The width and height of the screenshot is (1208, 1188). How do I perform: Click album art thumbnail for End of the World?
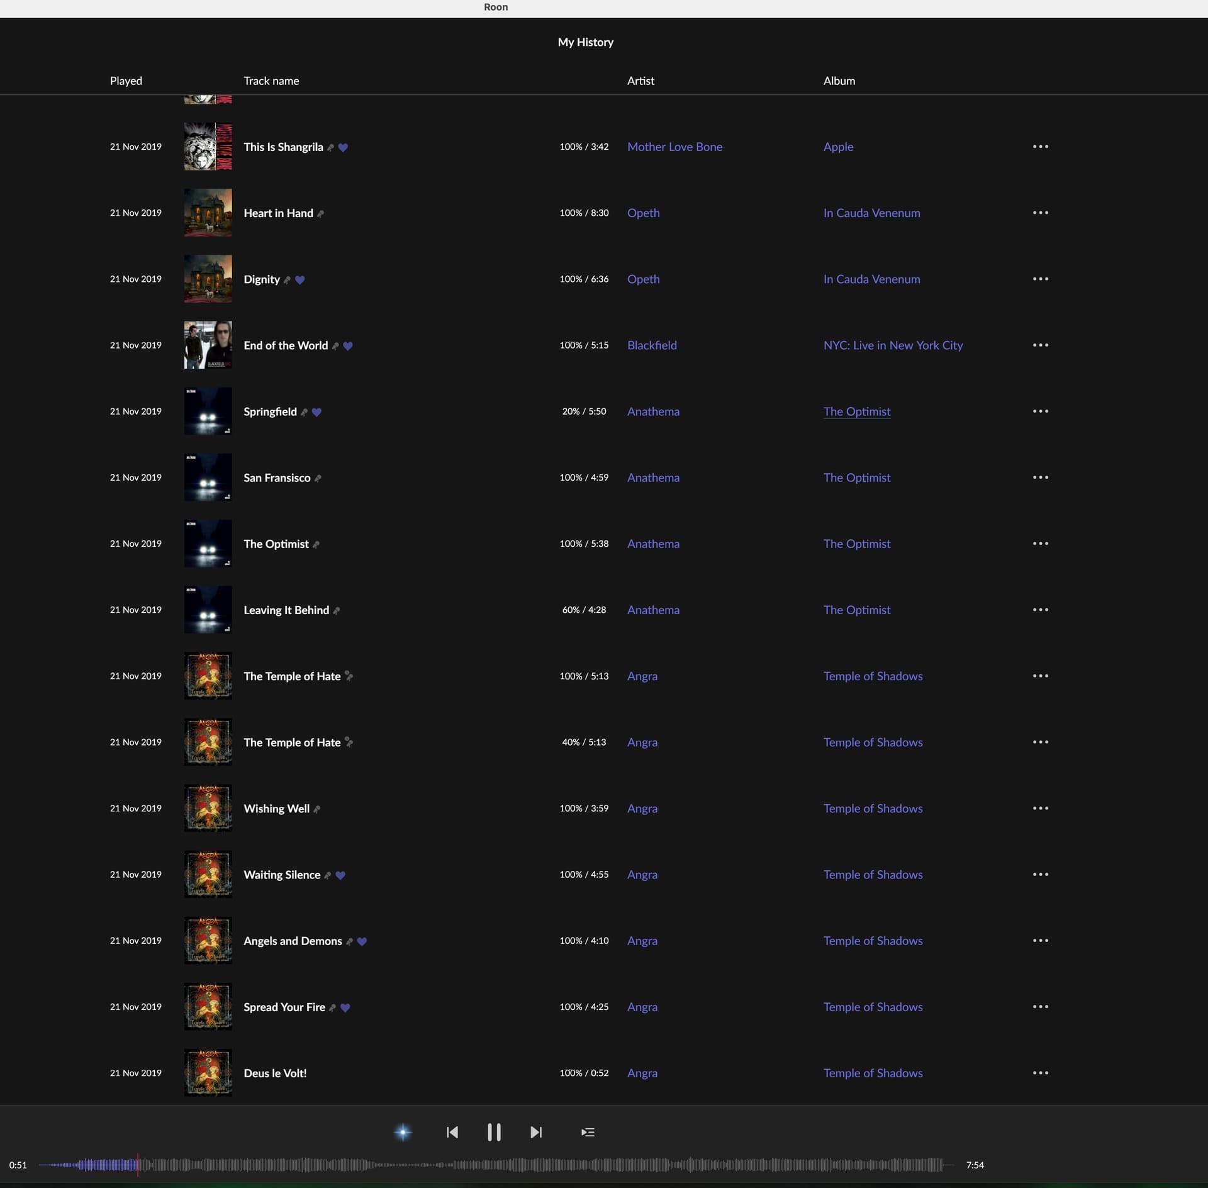click(x=208, y=345)
